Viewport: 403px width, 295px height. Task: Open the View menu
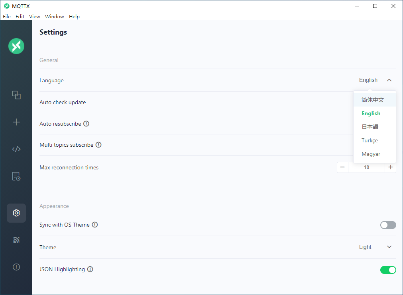pyautogui.click(x=34, y=17)
